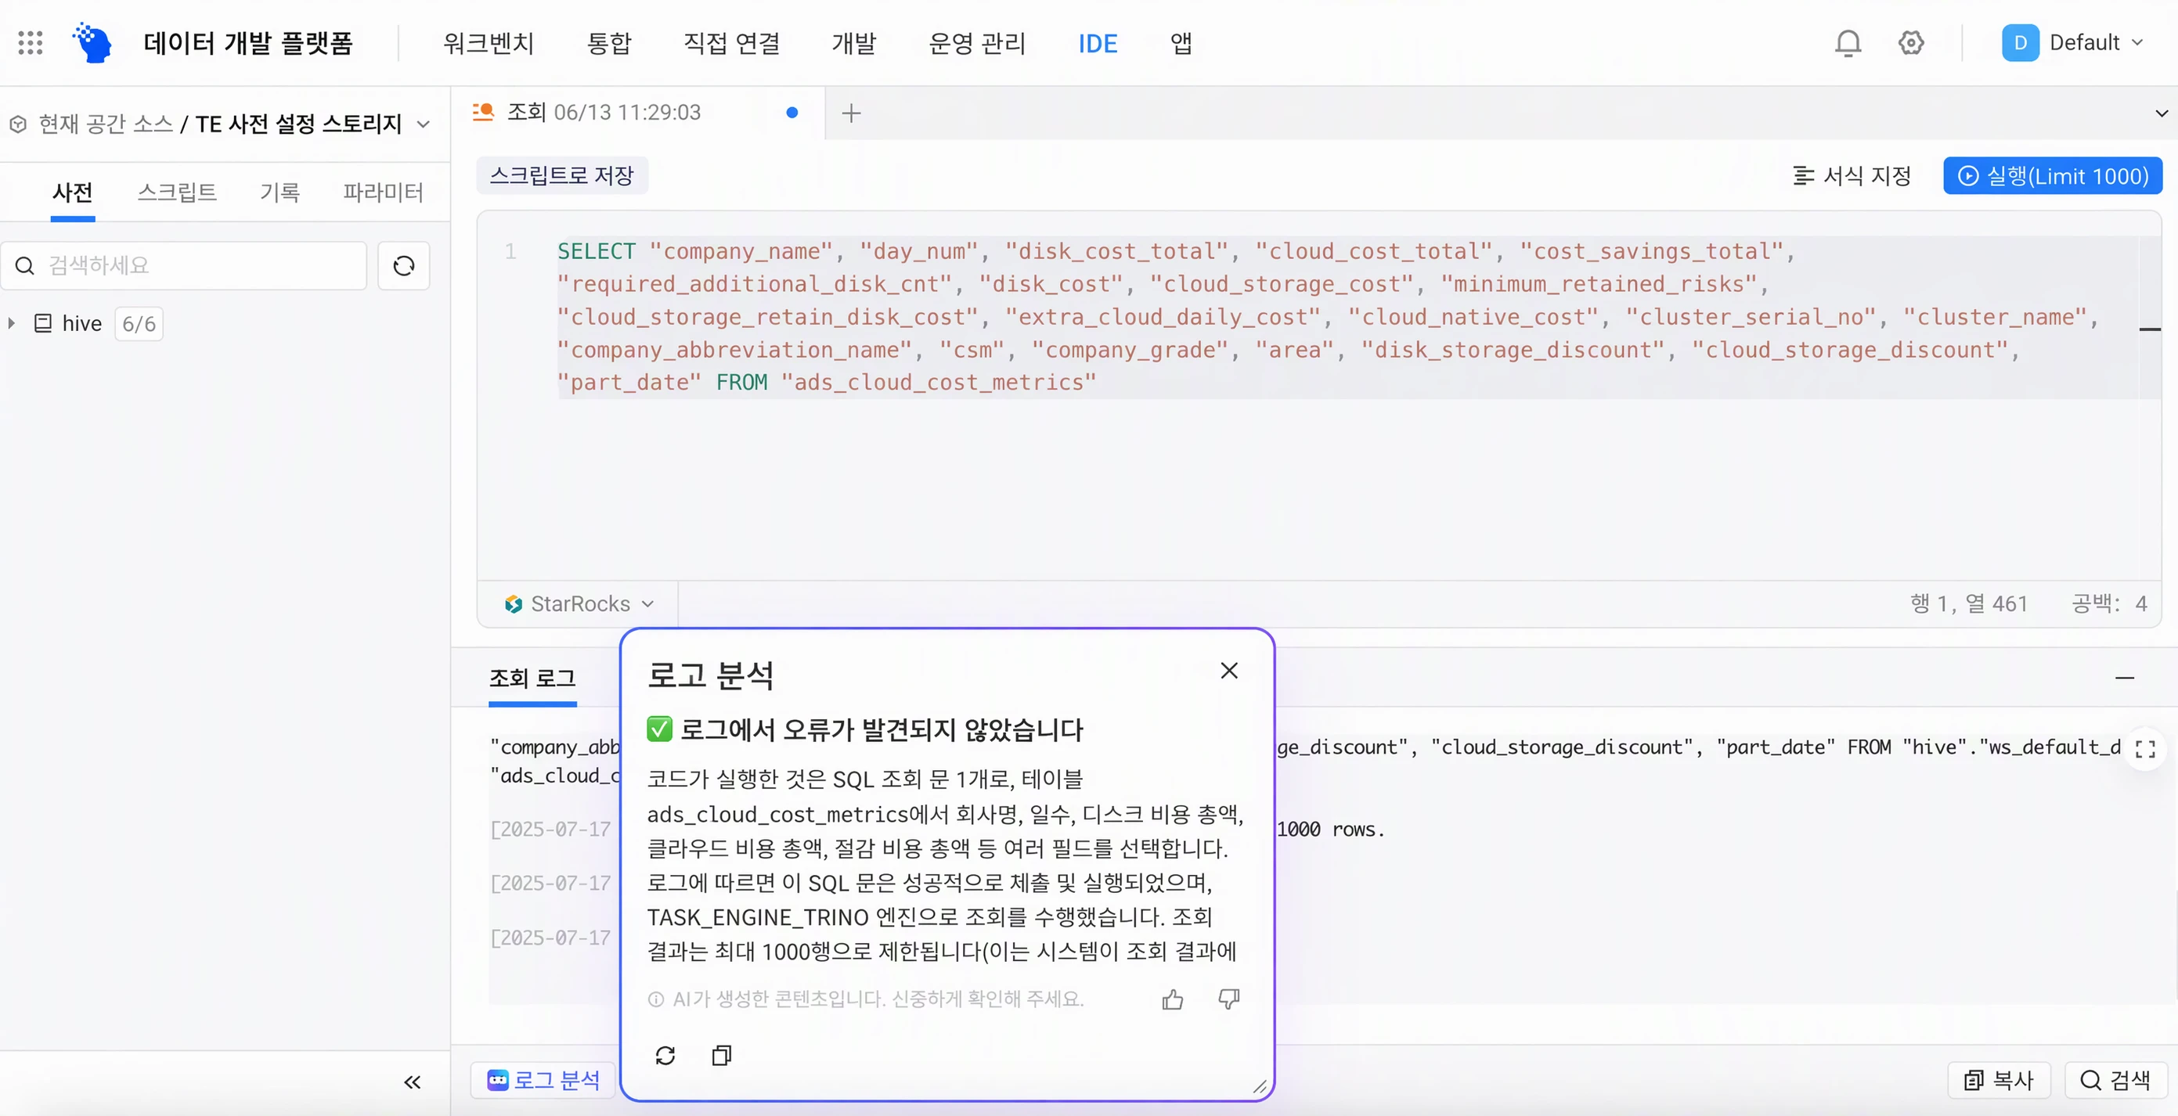2178x1116 pixels.
Task: Focus the 검색하세요 search field
Action: 184,265
